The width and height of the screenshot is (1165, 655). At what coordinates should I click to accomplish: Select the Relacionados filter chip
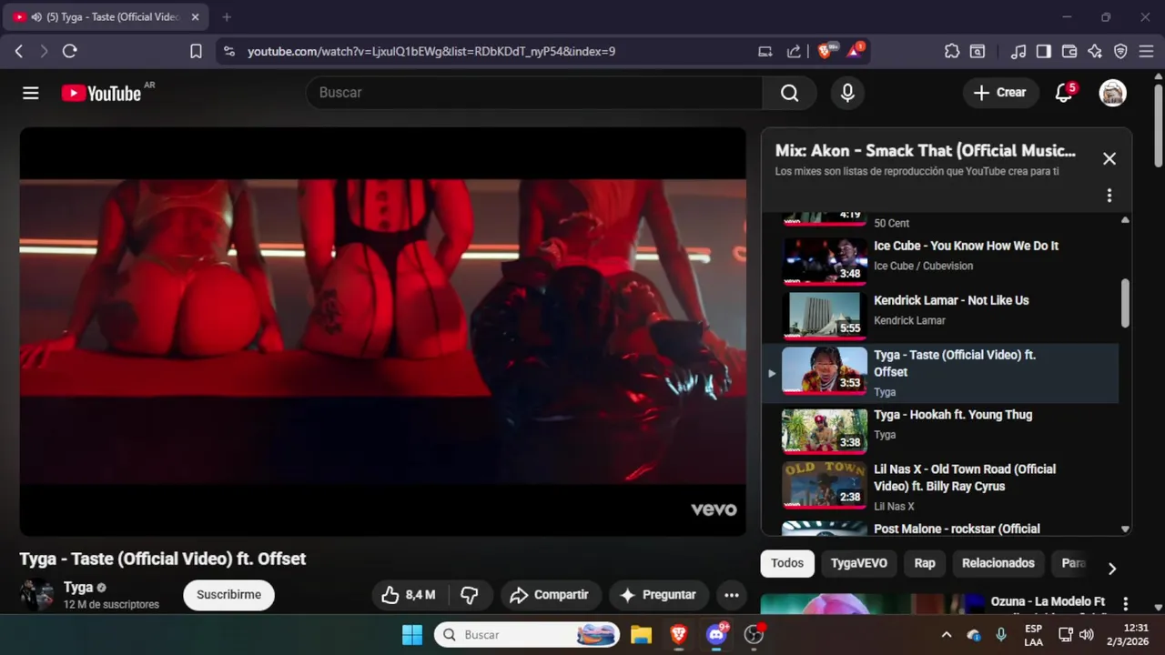tap(998, 563)
